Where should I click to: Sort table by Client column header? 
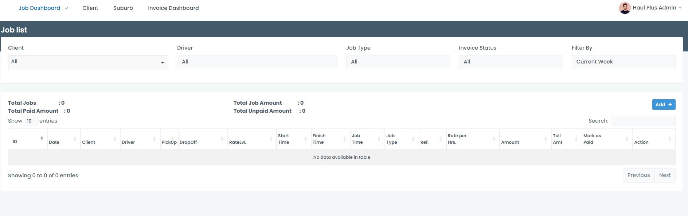(100, 139)
